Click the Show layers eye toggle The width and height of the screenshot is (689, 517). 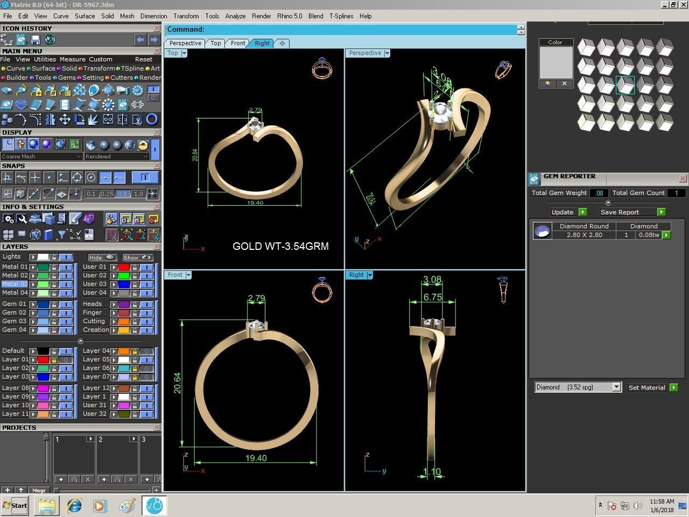tap(138, 257)
